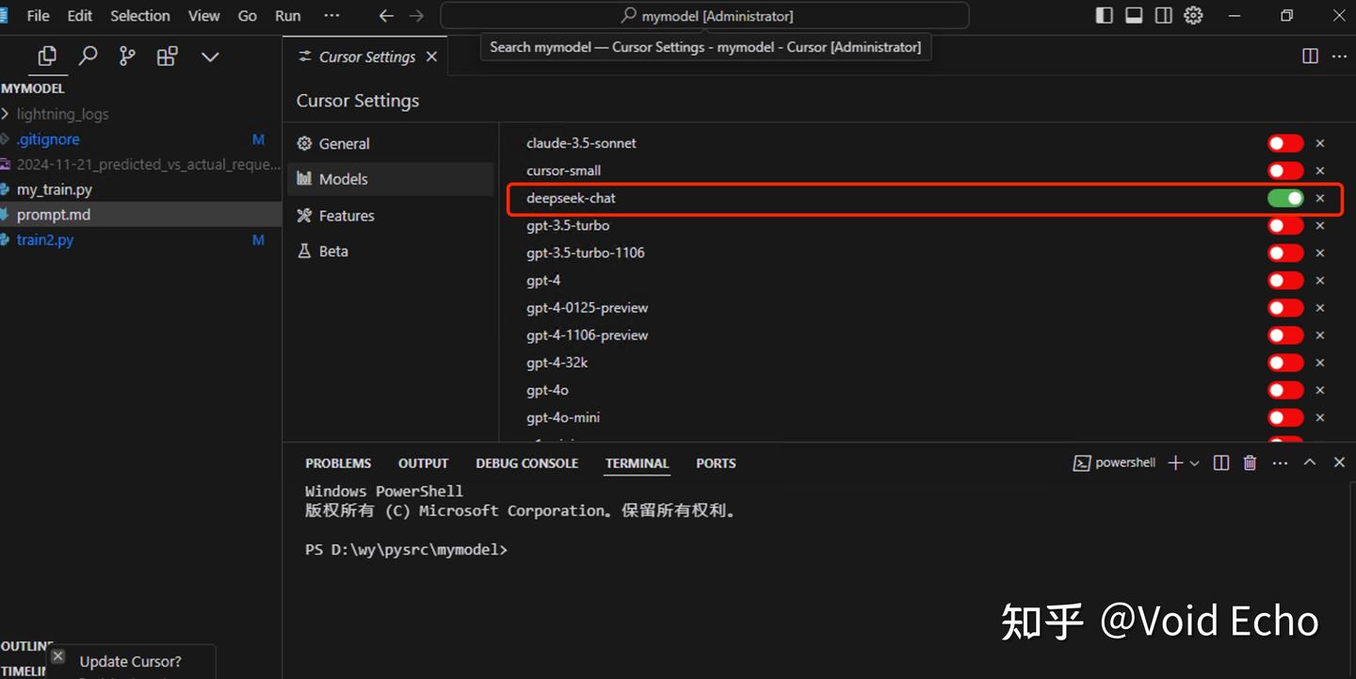1356x679 pixels.
Task: Remove the claude-3.5-sonnet model with X
Action: tap(1320, 143)
